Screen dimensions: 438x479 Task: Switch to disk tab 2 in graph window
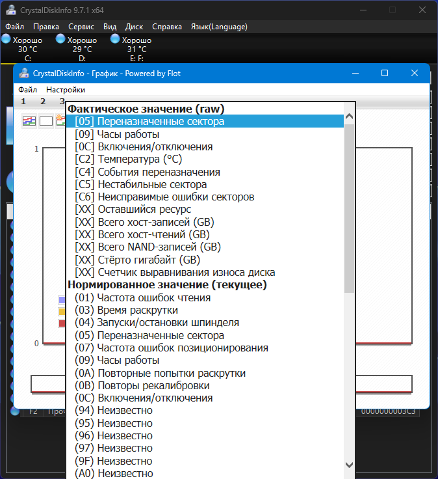point(43,102)
